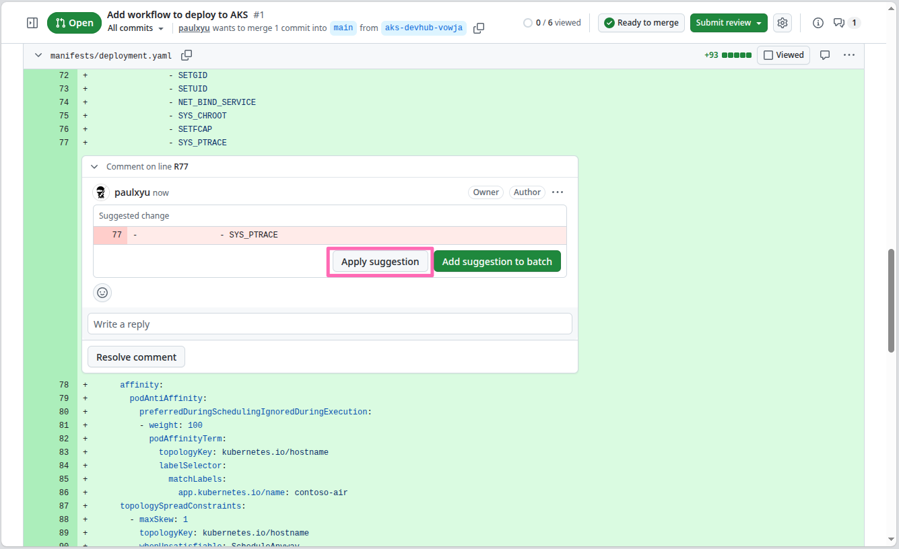899x549 pixels.
Task: Click the page vertical scrollbar thumb
Action: (x=892, y=300)
